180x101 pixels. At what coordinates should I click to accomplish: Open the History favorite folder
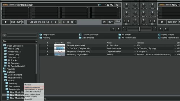[45, 38]
